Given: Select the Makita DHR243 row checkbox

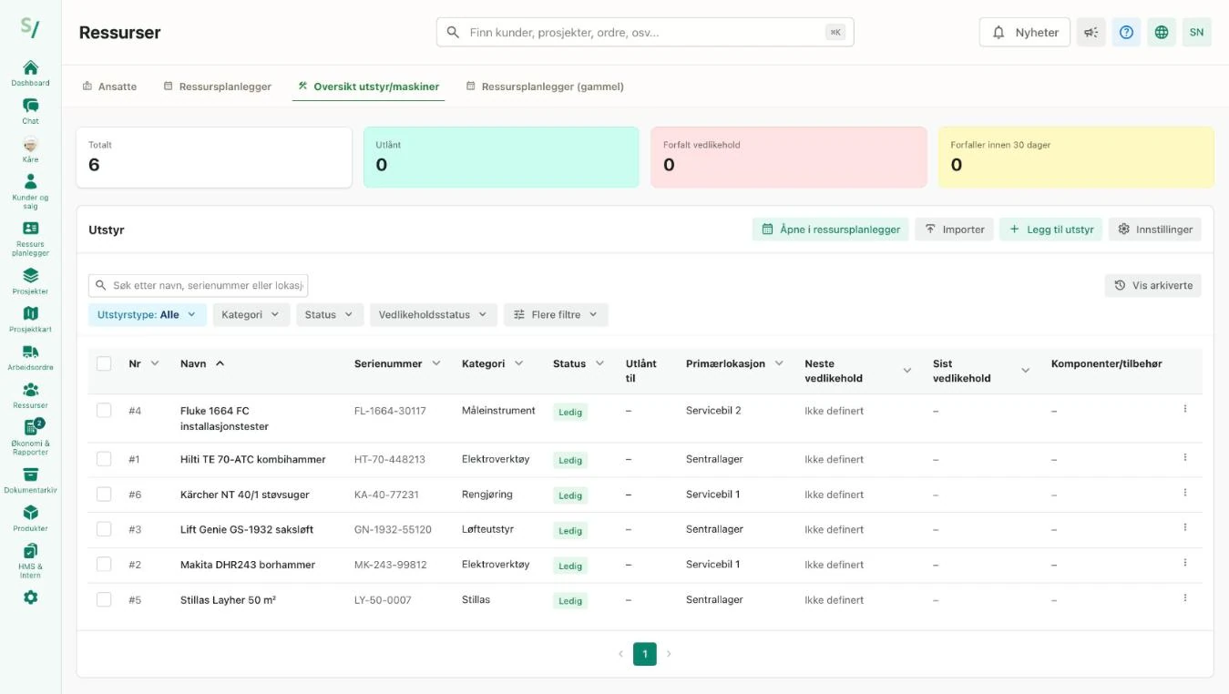Looking at the screenshot, I should [104, 565].
